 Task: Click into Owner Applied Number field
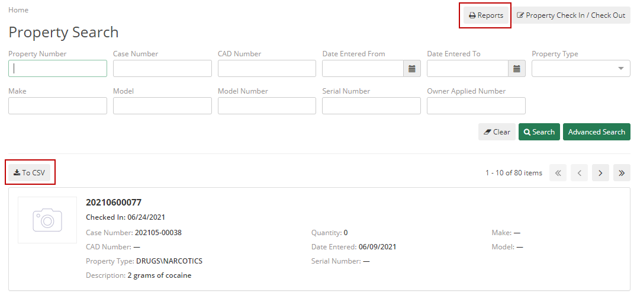tap(476, 106)
